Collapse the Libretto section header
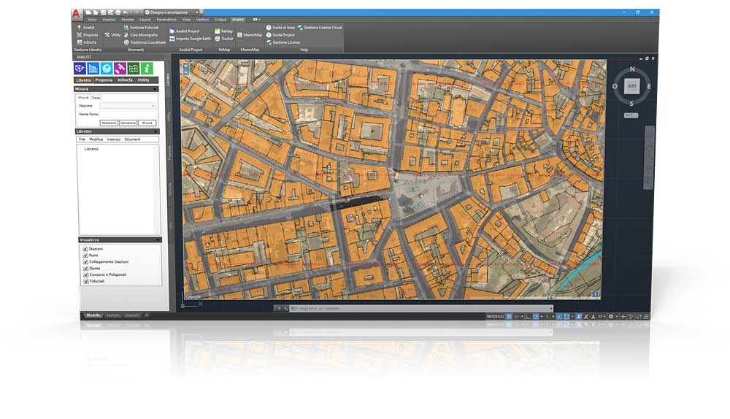The width and height of the screenshot is (730, 419). pyautogui.click(x=117, y=131)
